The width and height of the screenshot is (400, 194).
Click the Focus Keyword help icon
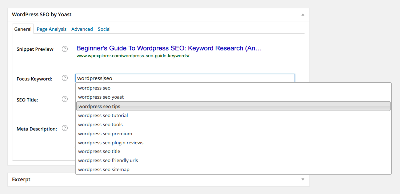[x=65, y=78]
